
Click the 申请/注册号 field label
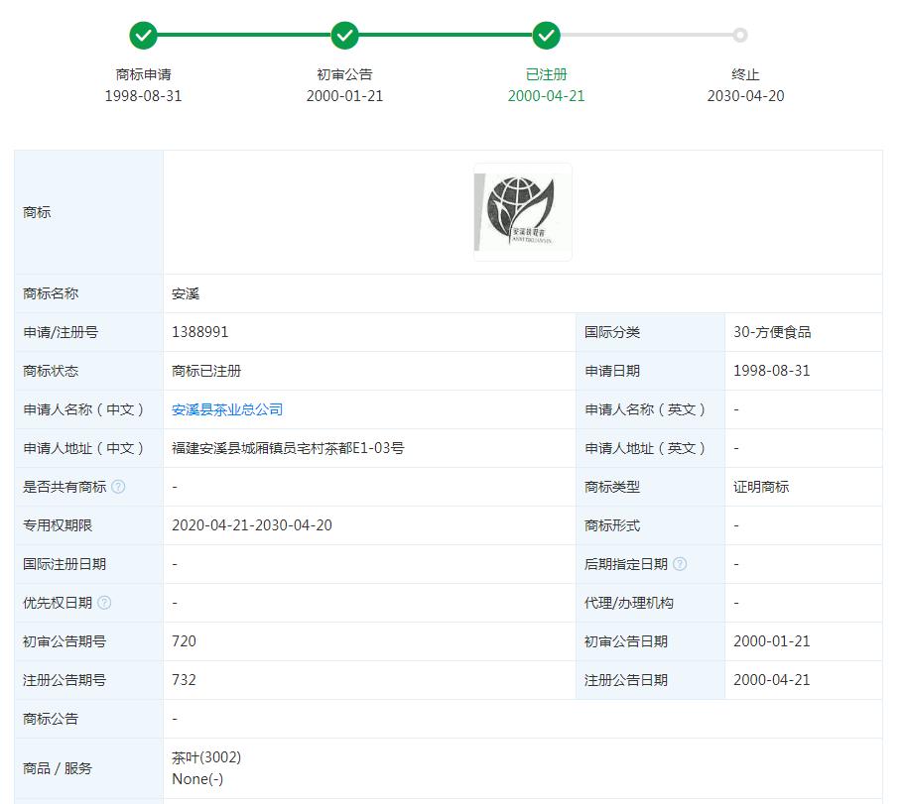pyautogui.click(x=61, y=332)
